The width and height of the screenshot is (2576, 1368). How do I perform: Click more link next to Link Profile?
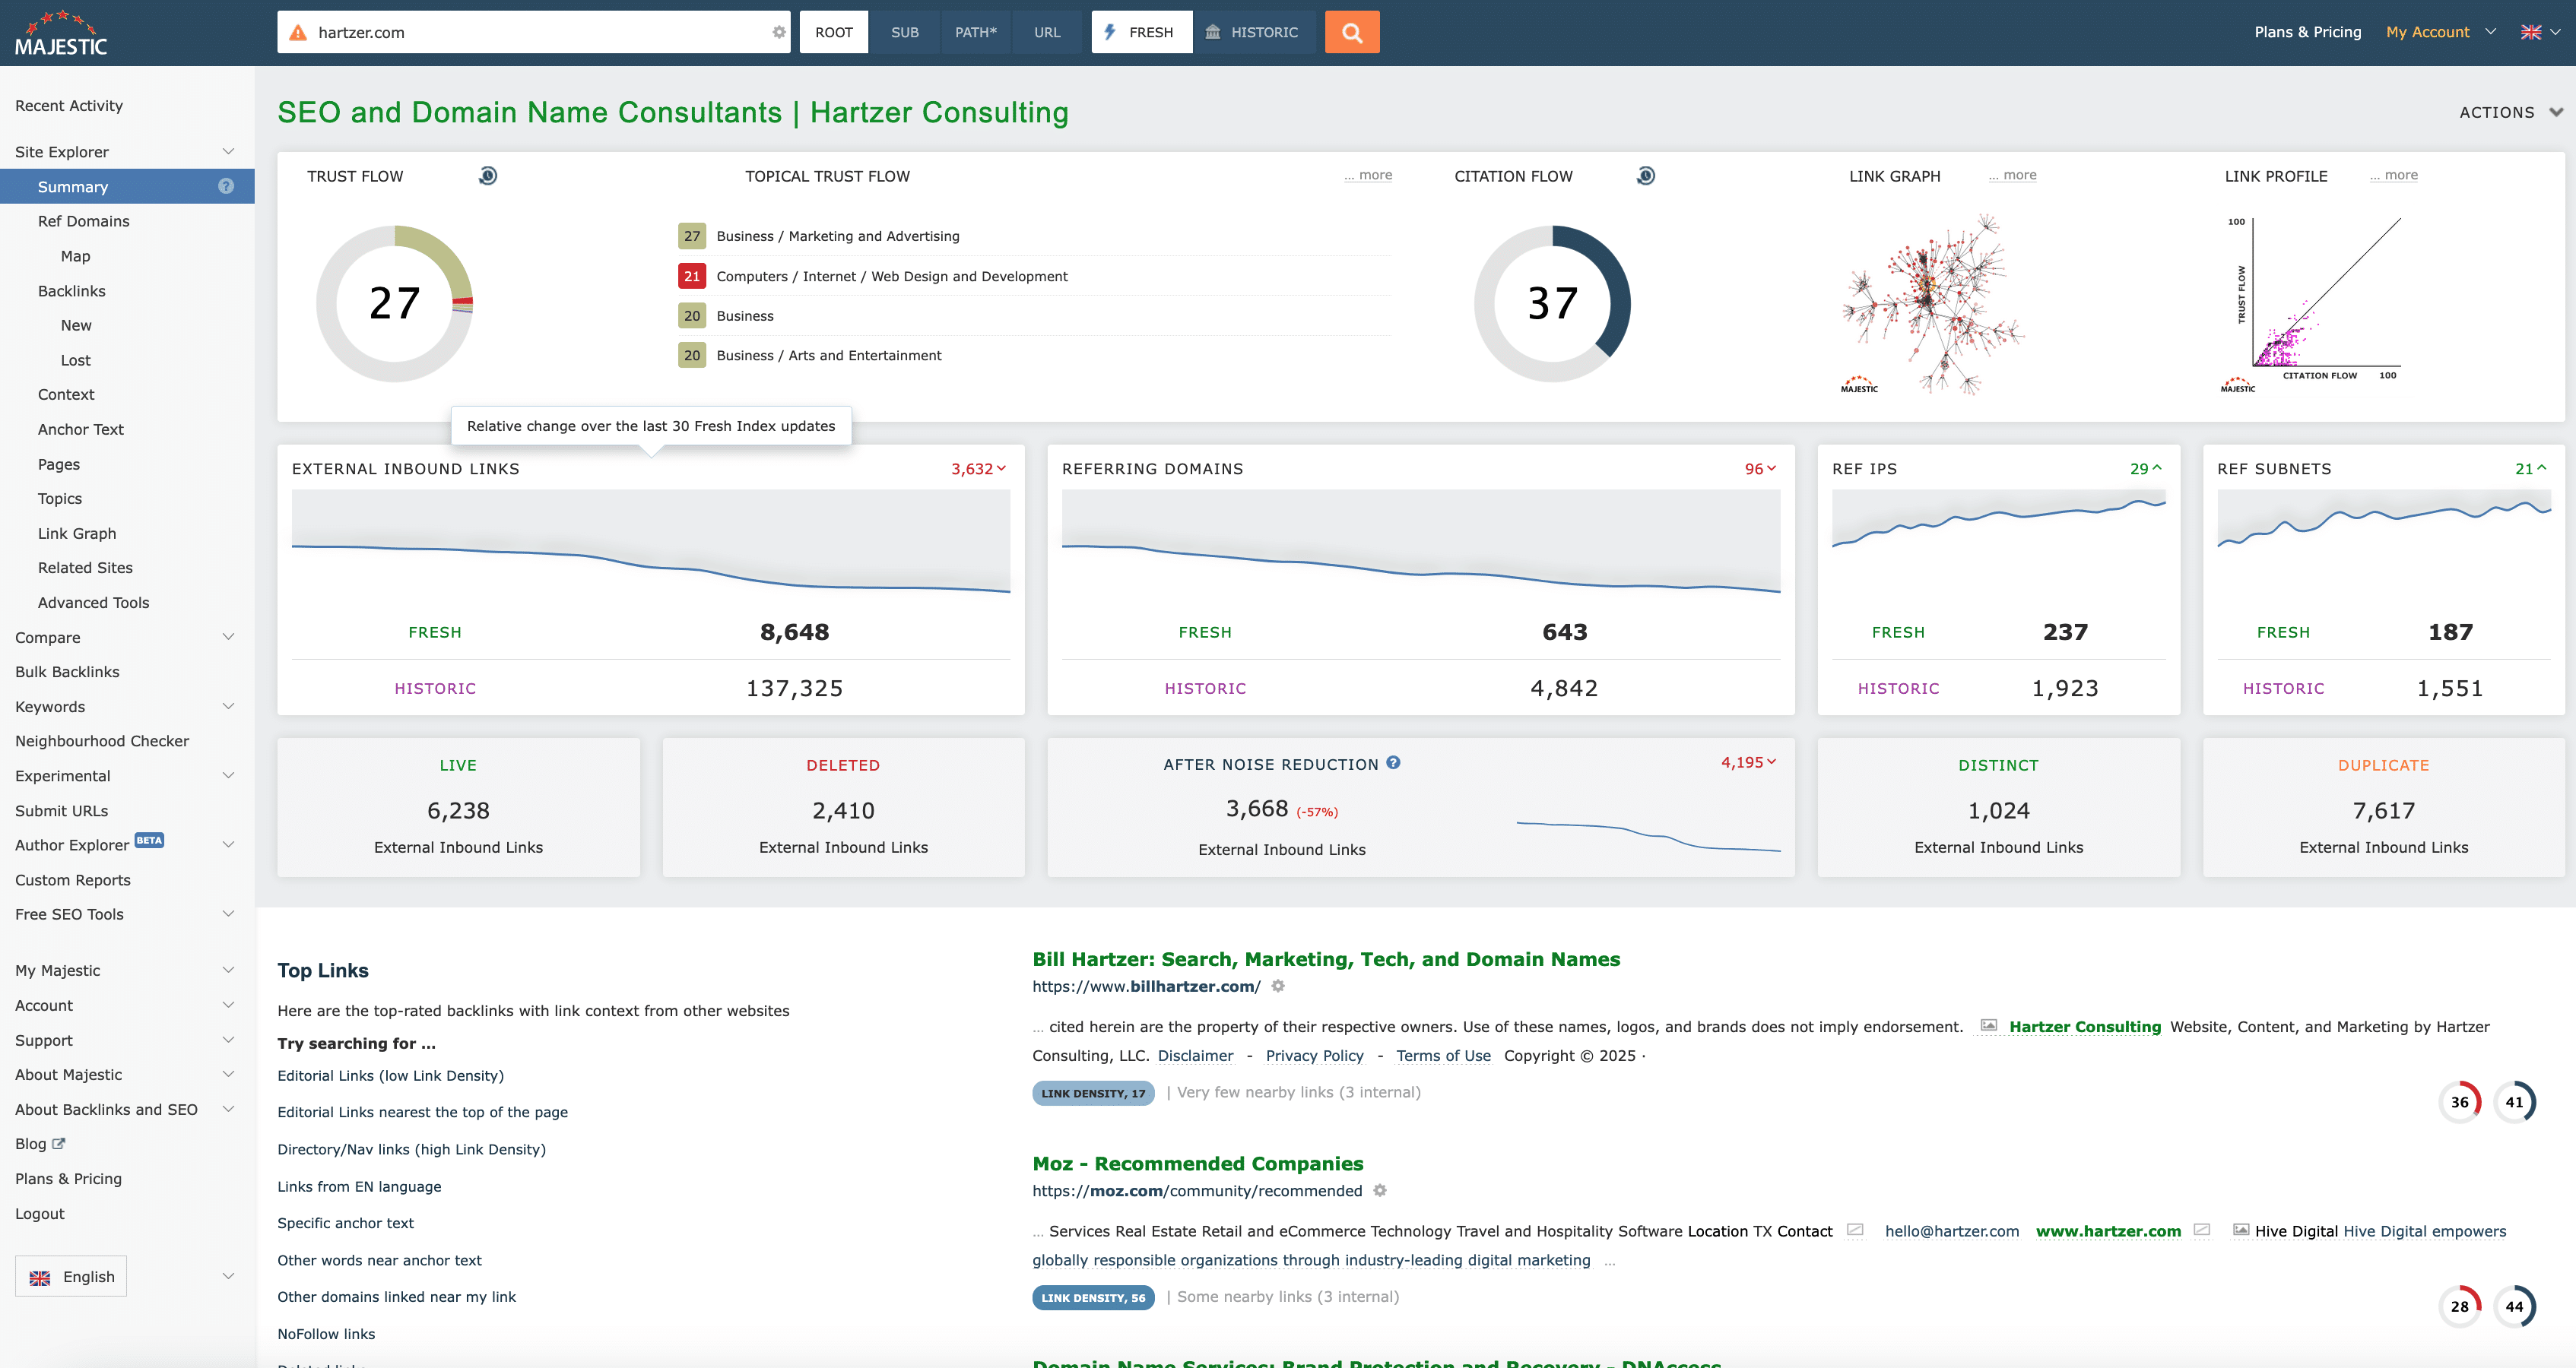tap(2393, 175)
